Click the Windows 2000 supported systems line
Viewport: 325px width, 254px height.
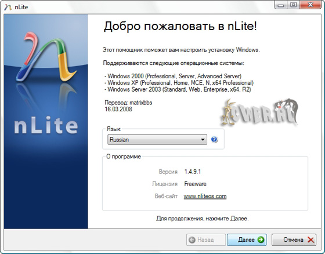click(x=173, y=76)
